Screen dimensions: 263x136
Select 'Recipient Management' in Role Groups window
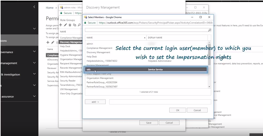point(71,64)
